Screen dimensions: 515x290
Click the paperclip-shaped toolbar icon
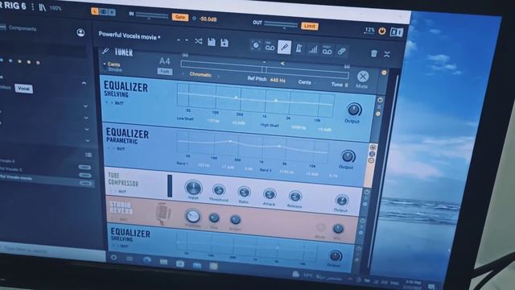tap(341, 52)
